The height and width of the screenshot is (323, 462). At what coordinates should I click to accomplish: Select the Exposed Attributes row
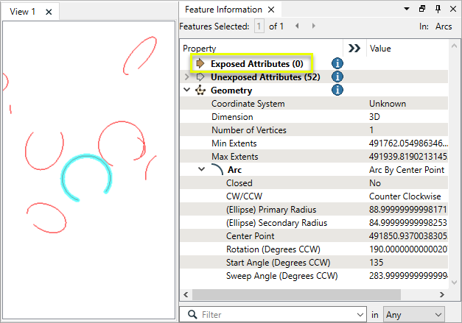pos(251,63)
